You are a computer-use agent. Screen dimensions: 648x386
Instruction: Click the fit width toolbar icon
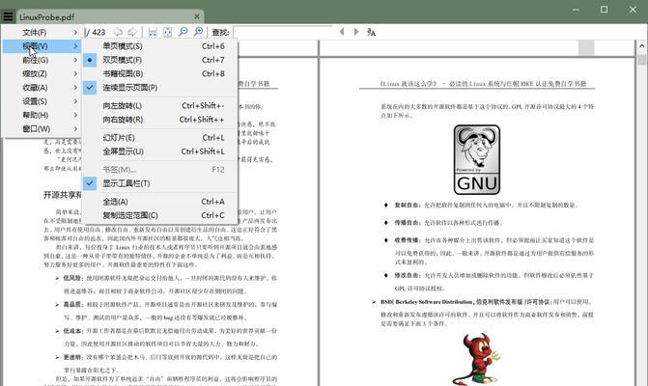pos(153,32)
